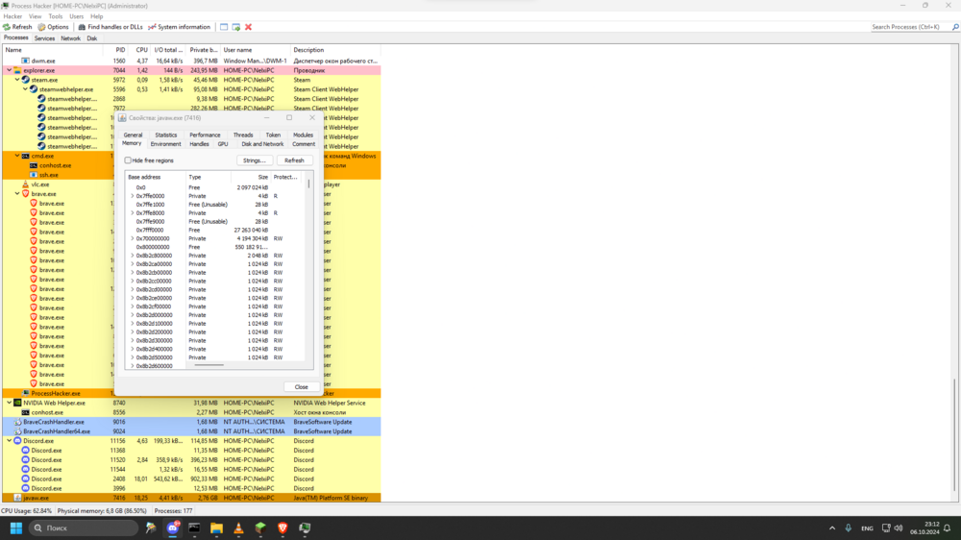Select the BraveCrashHandler64.exe icon
Viewport: 961px width, 540px height.
click(17, 431)
